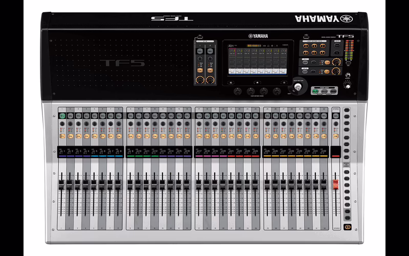Image resolution: width=409 pixels, height=256 pixels.
Task: Select the STEREO master channel SEL key
Action: pyautogui.click(x=336, y=116)
